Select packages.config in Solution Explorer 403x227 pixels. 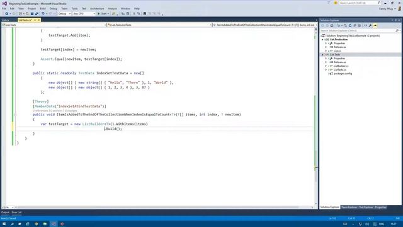tap(343, 74)
